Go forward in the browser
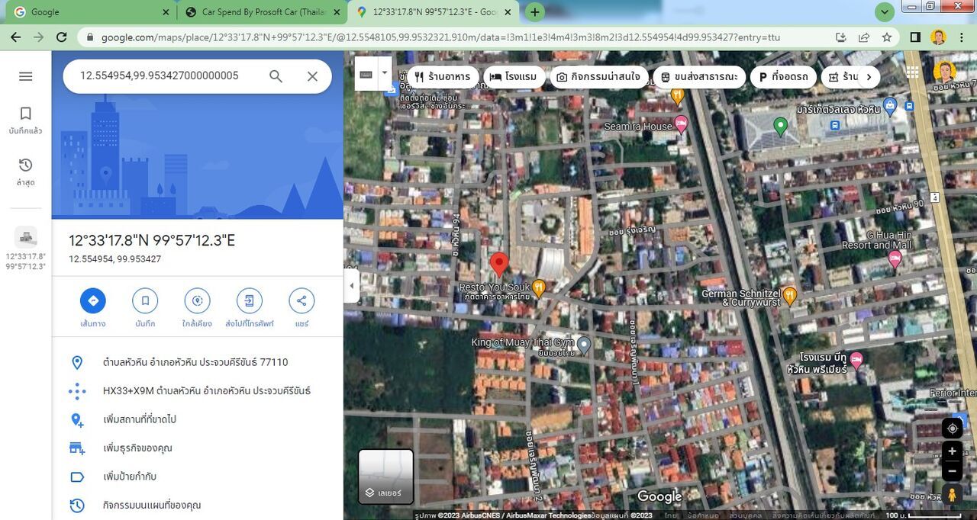The height and width of the screenshot is (520, 977). pos(38,37)
